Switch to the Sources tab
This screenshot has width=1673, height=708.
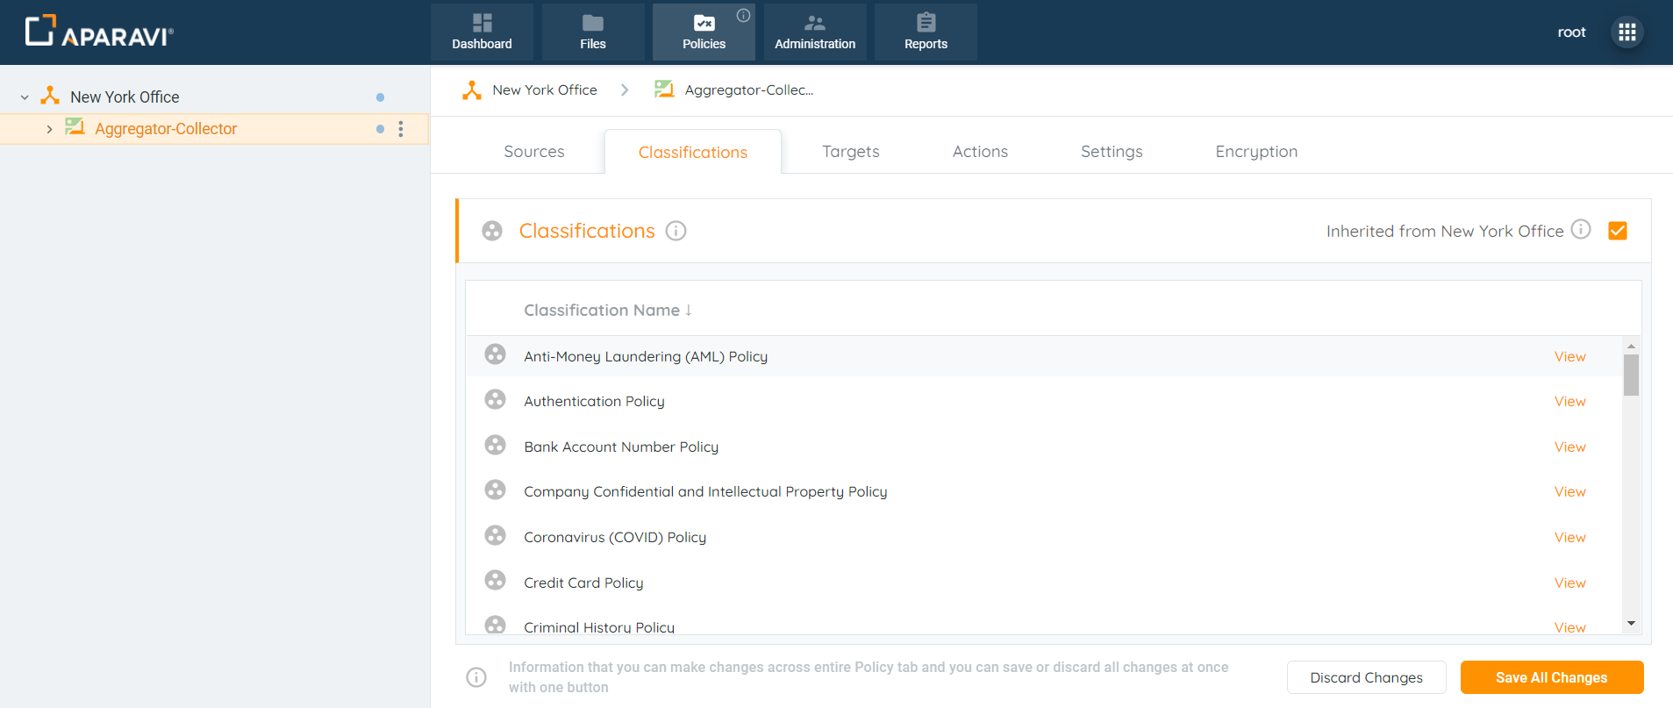(x=533, y=152)
